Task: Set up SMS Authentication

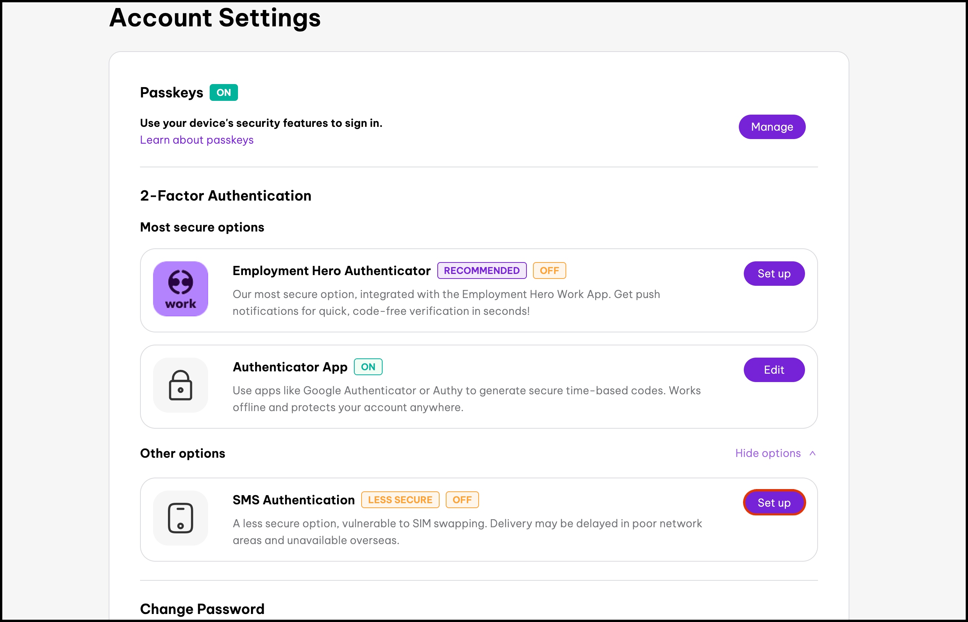Action: [x=774, y=502]
